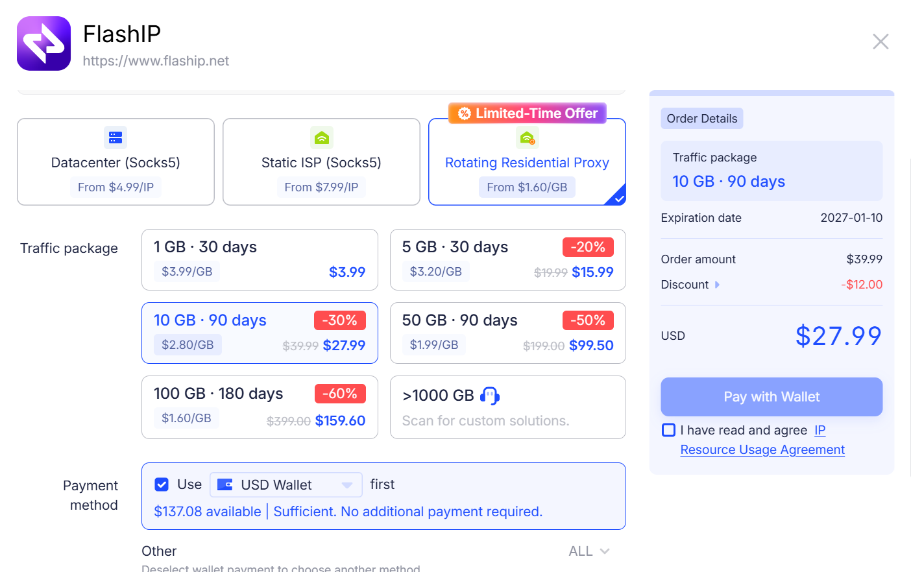Click the -50% discount badge

(588, 320)
